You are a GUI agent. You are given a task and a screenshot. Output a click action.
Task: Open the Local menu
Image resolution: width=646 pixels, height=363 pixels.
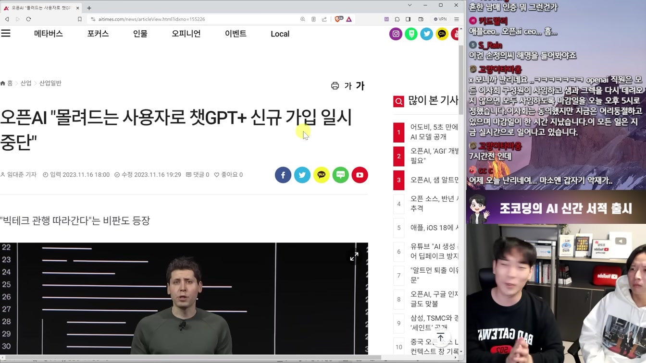click(280, 34)
